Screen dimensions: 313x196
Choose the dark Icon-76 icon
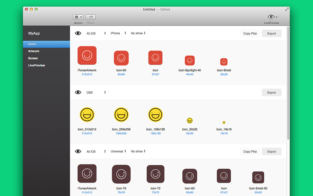[121, 174]
